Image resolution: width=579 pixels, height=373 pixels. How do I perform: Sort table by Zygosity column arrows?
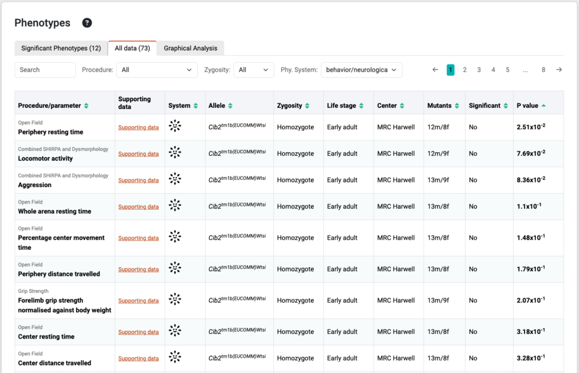pos(307,106)
